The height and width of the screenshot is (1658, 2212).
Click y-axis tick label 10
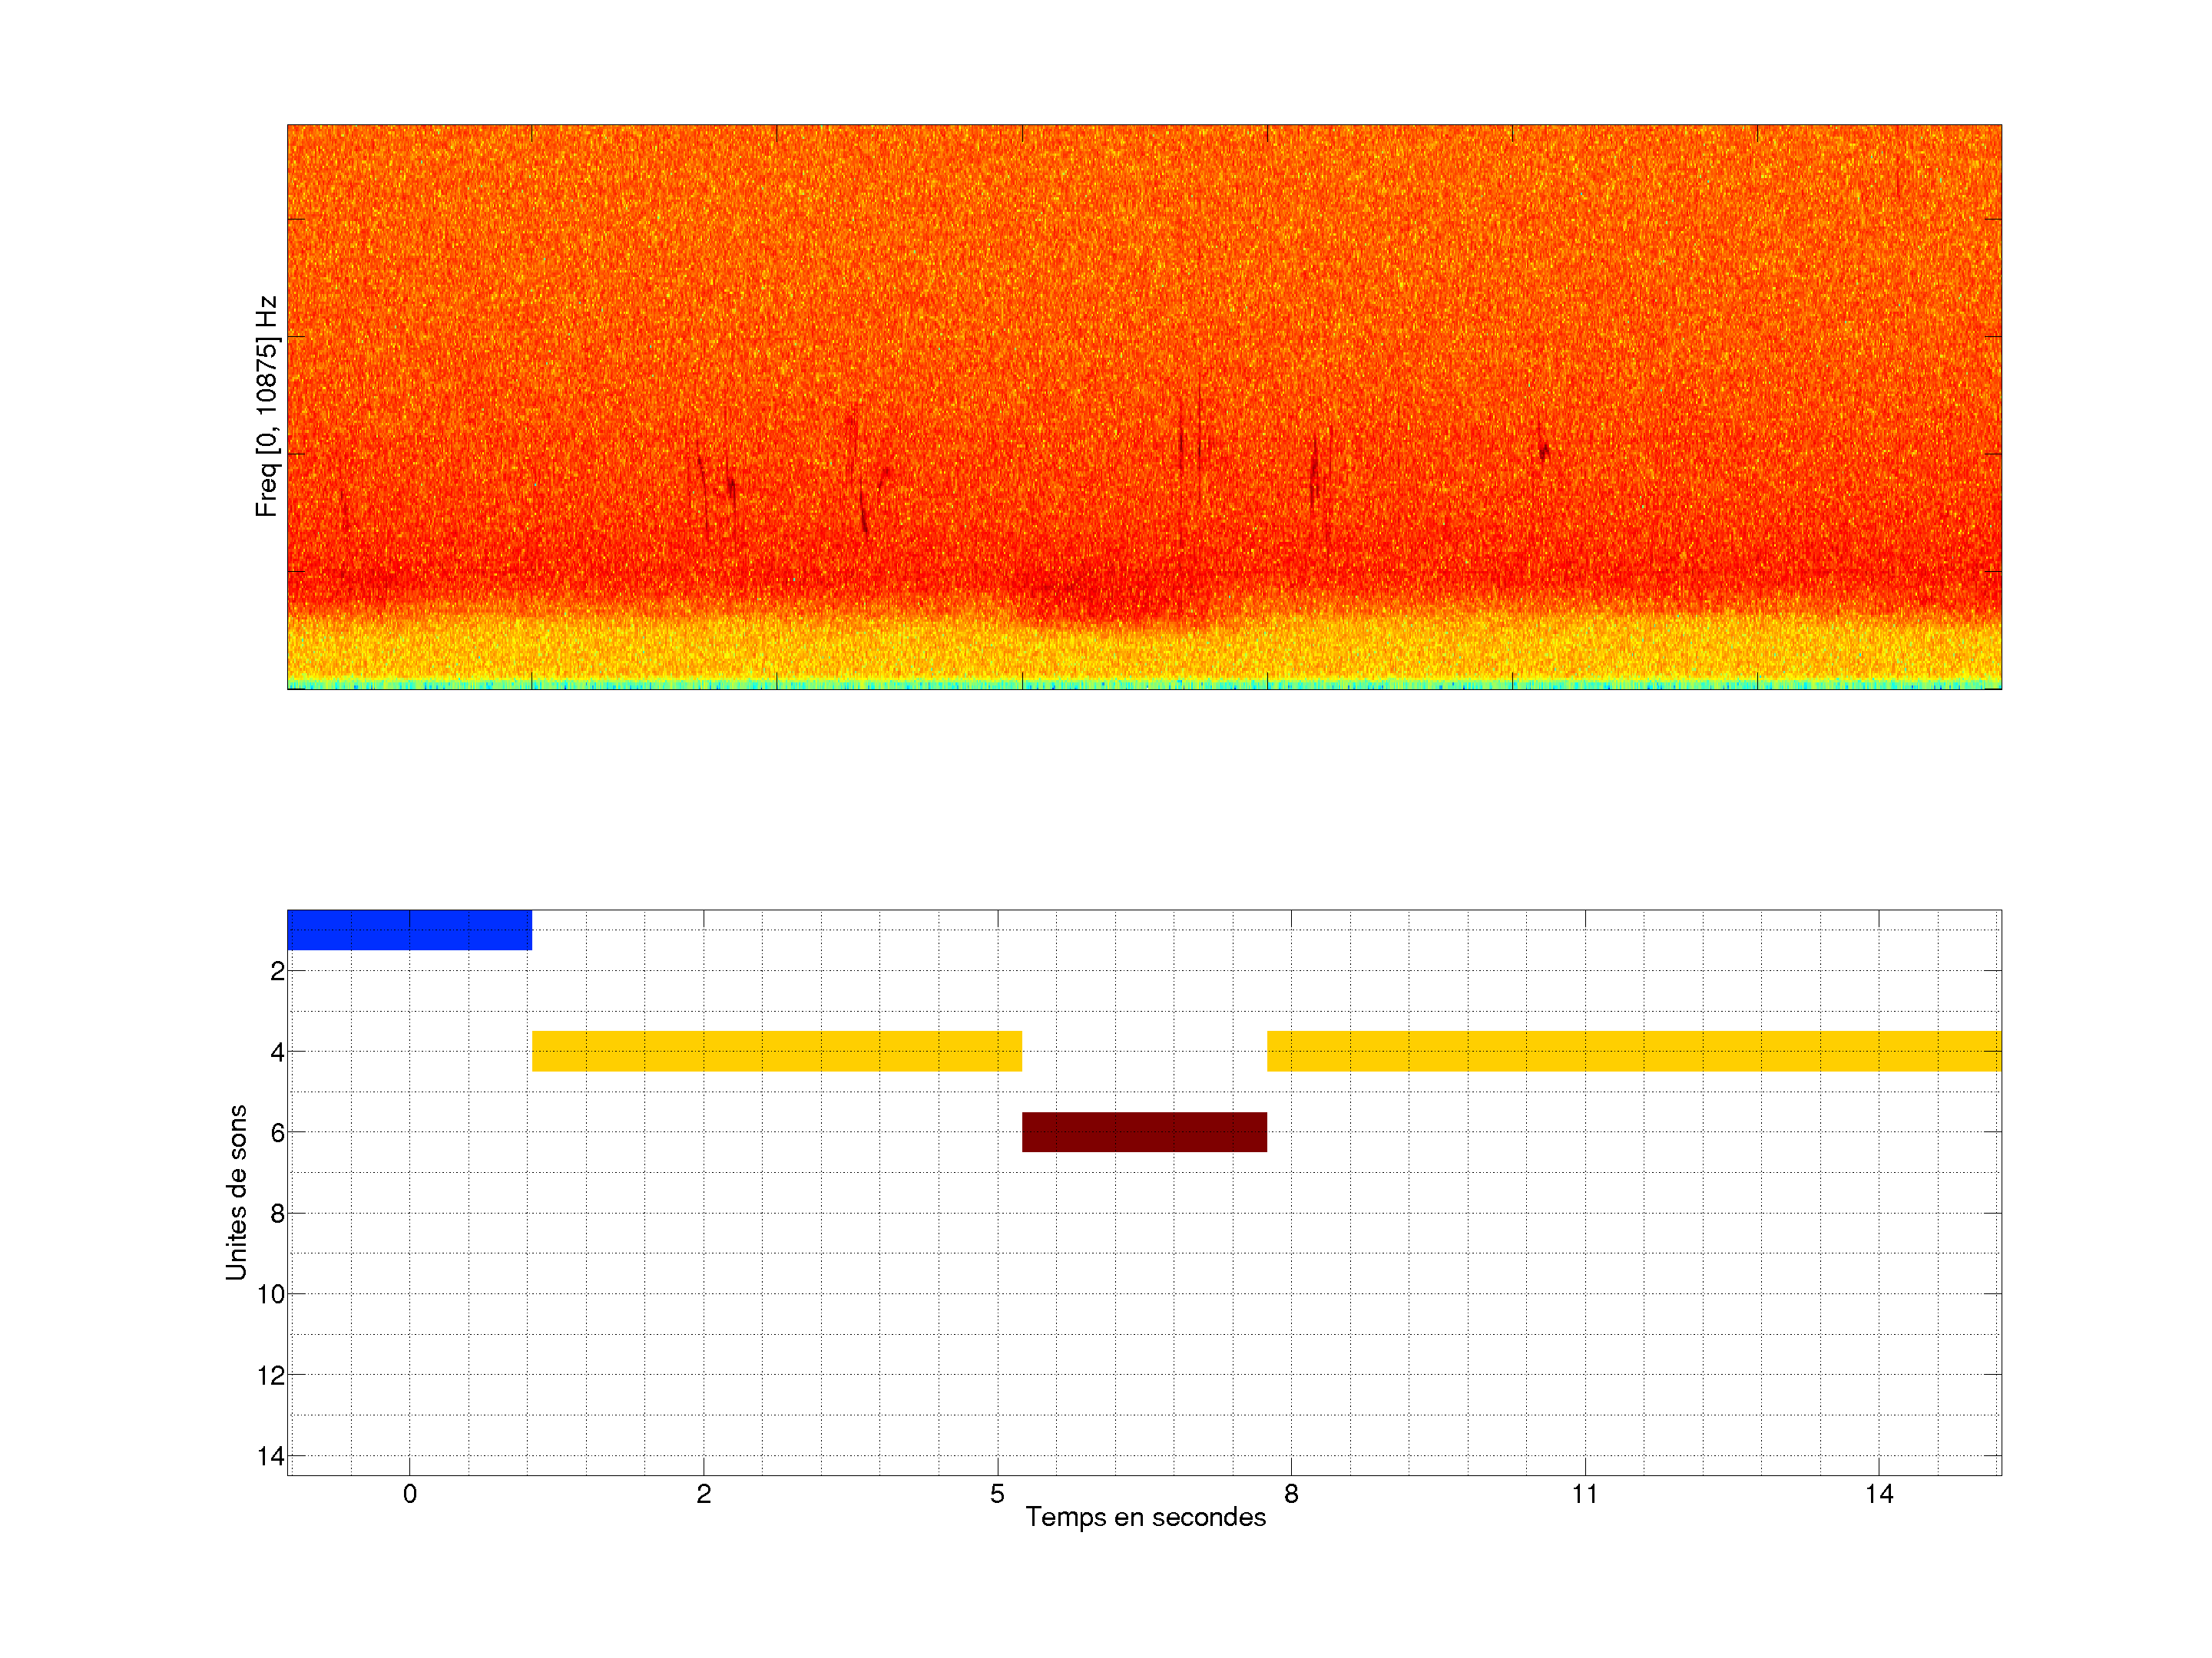click(x=271, y=1294)
